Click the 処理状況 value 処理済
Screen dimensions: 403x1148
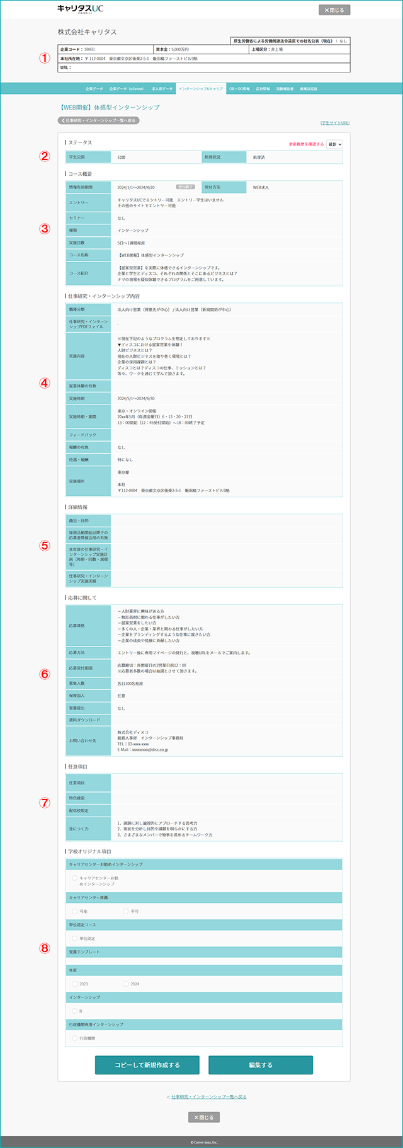[x=259, y=157]
